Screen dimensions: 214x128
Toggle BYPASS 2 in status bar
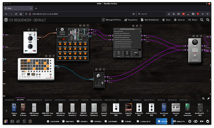click(96, 121)
